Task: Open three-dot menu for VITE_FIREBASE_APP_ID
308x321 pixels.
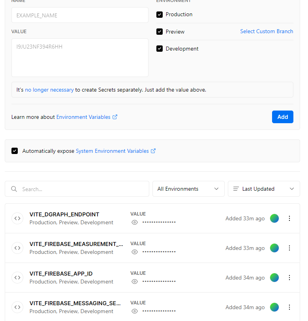Action: (x=289, y=278)
